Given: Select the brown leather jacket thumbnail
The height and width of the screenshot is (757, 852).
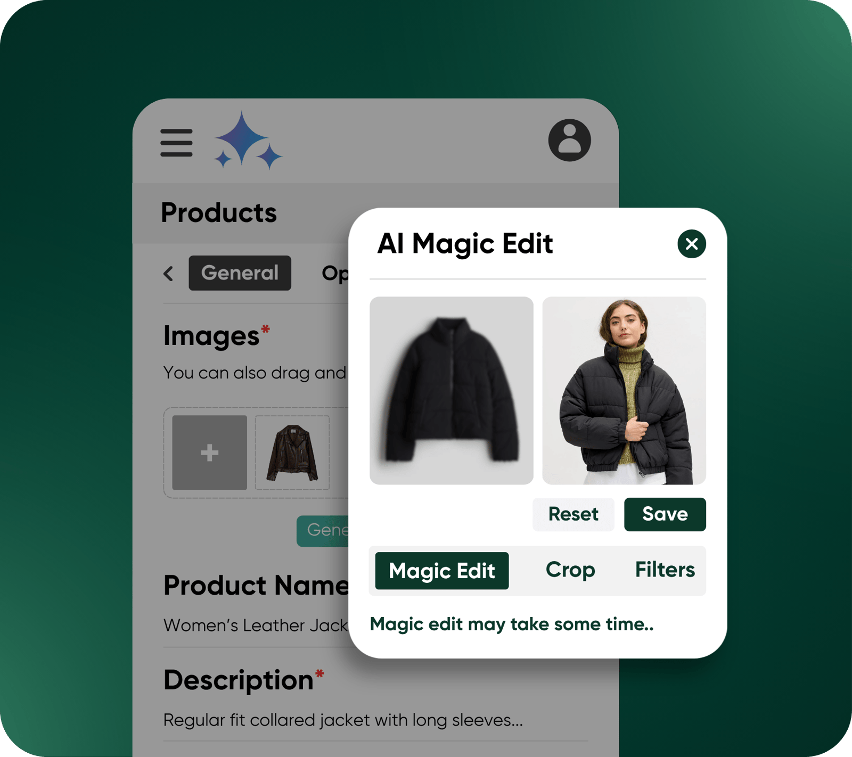Looking at the screenshot, I should 292,452.
